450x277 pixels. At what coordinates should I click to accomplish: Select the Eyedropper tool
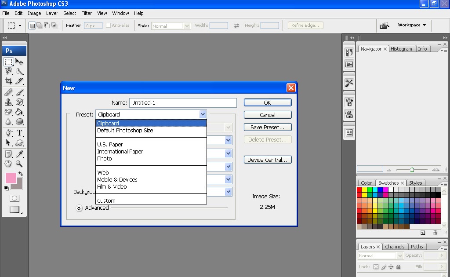pyautogui.click(x=19, y=154)
